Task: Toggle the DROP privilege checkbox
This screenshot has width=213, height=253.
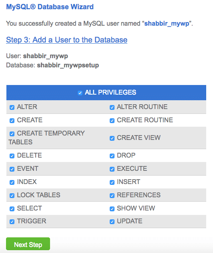Action: click(112, 156)
